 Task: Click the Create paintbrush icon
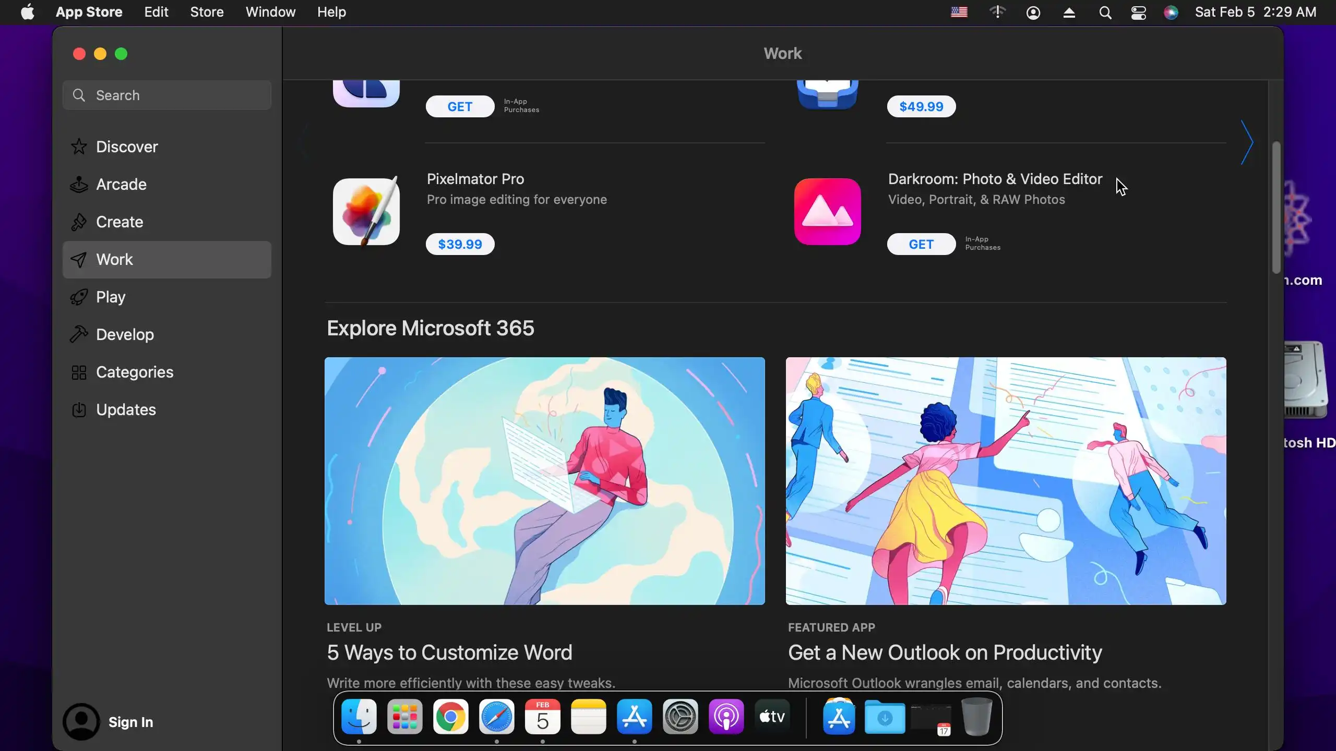[x=79, y=222]
